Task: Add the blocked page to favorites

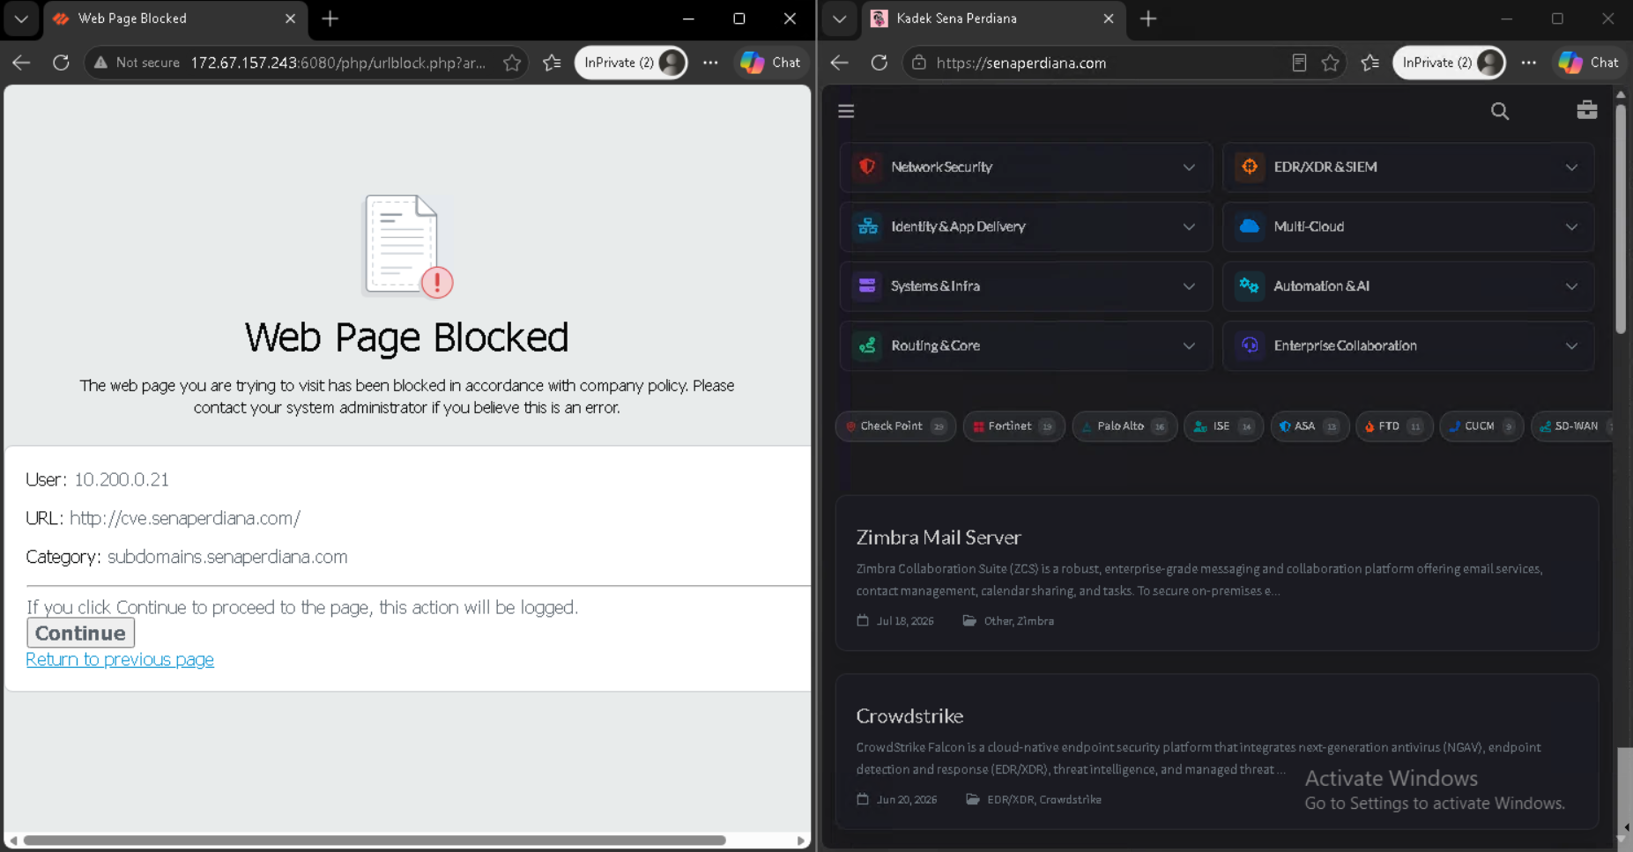Action: (x=511, y=63)
